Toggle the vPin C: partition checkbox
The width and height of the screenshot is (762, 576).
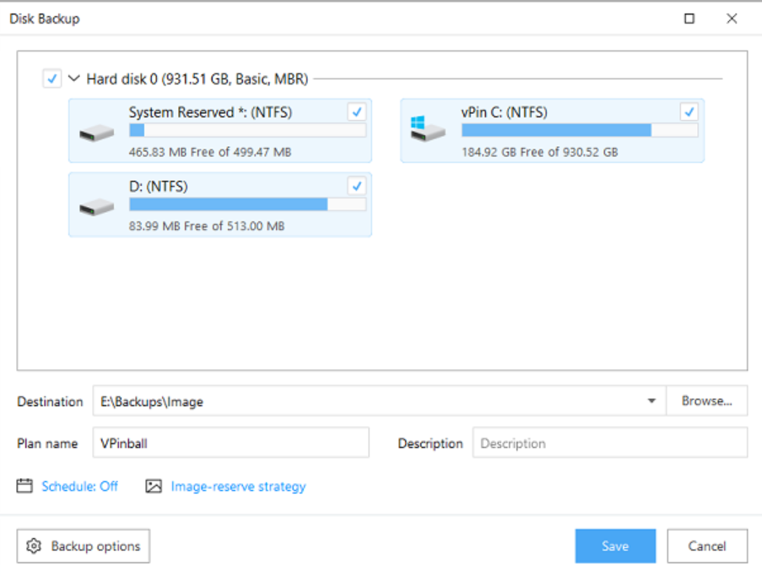coord(689,111)
